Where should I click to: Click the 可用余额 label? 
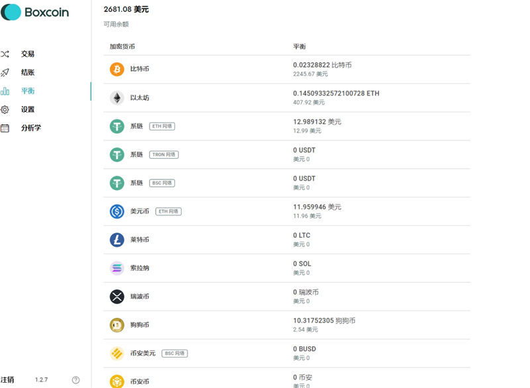(x=116, y=24)
